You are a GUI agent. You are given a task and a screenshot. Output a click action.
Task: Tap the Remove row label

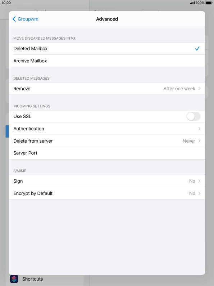click(22, 89)
